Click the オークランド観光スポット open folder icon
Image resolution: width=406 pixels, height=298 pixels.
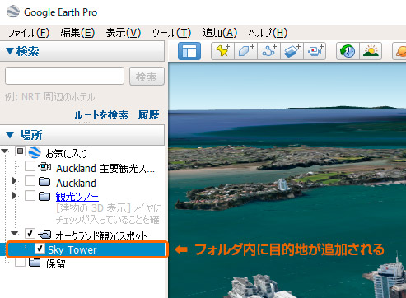[44, 235]
